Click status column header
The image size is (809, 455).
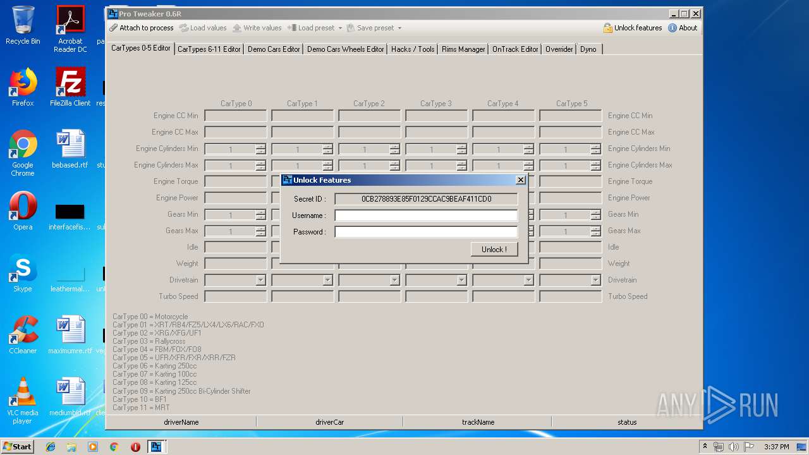pos(627,422)
